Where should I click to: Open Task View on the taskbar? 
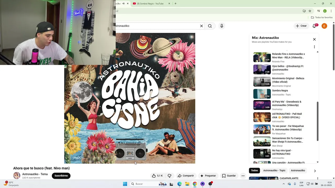[171, 184]
